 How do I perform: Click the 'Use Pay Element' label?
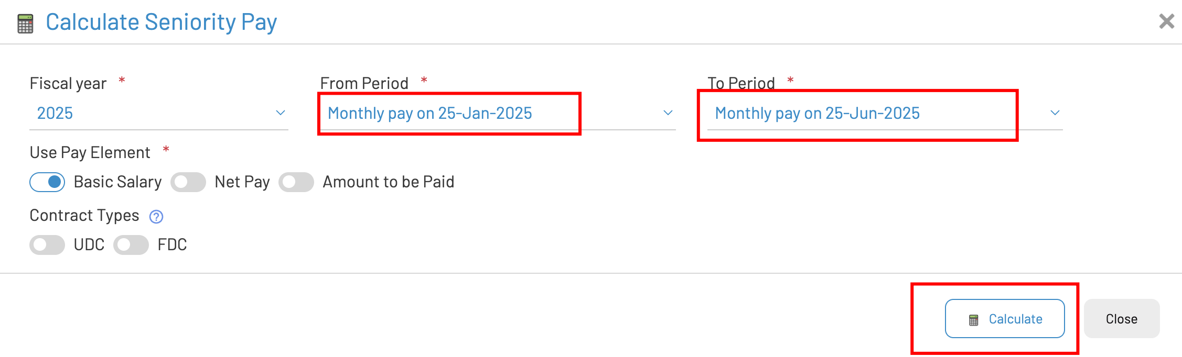pyautogui.click(x=90, y=153)
